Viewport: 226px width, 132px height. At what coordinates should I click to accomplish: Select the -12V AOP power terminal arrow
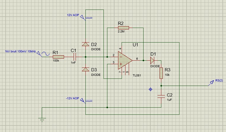[82, 100]
